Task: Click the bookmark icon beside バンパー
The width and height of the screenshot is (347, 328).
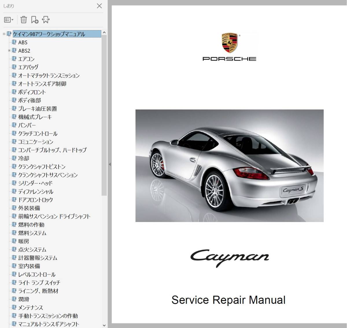Action: (14, 125)
